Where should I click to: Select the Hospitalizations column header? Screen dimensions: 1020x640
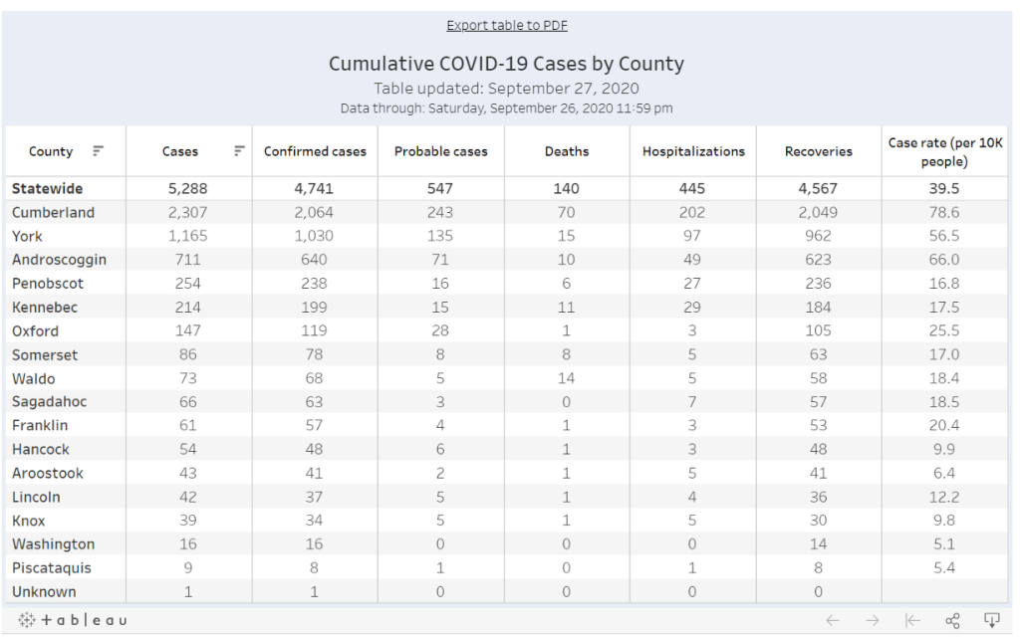693,151
